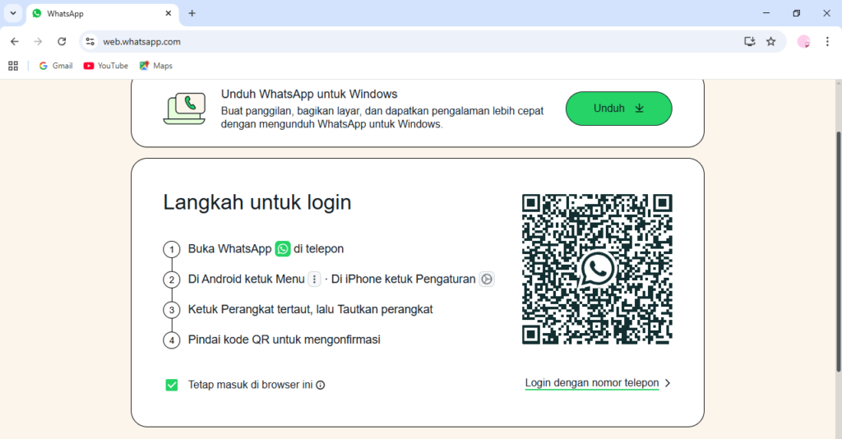The width and height of the screenshot is (842, 439).
Task: Click browser forward arrow
Action: [38, 41]
